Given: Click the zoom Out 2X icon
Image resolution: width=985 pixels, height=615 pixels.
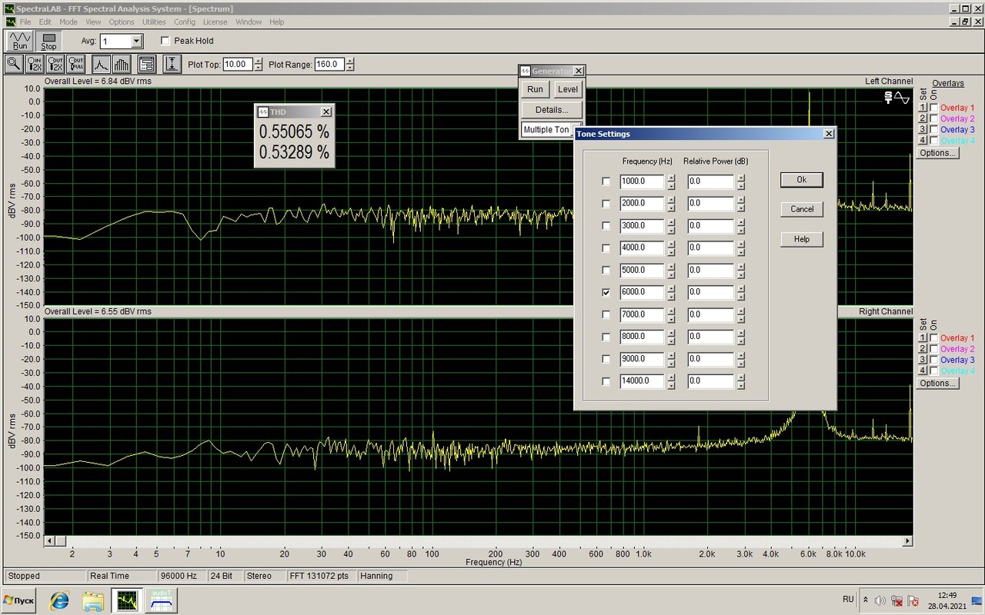Looking at the screenshot, I should tap(55, 64).
